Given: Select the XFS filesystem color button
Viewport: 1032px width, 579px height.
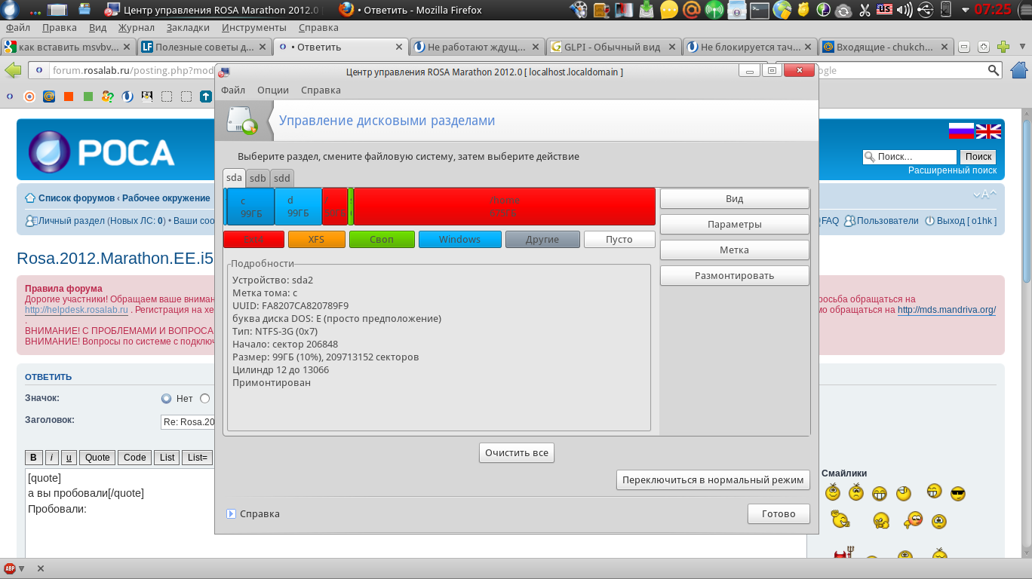Looking at the screenshot, I should [317, 240].
